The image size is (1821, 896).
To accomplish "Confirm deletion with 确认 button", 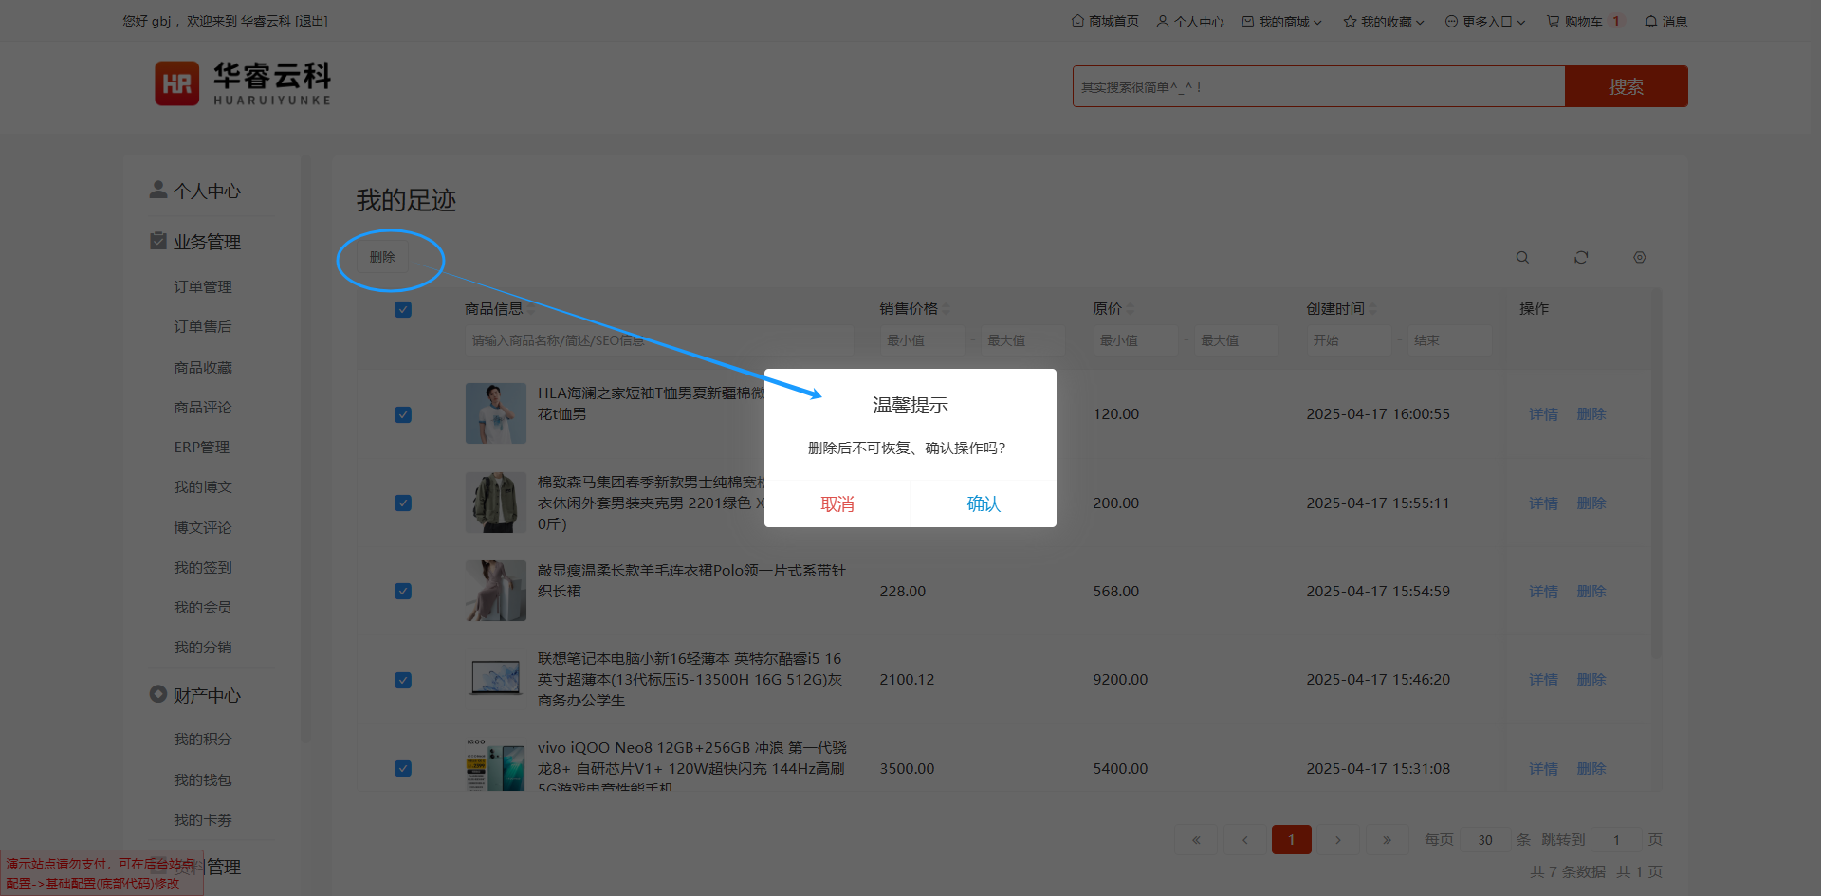I will [984, 503].
